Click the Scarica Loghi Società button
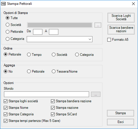 121,18
